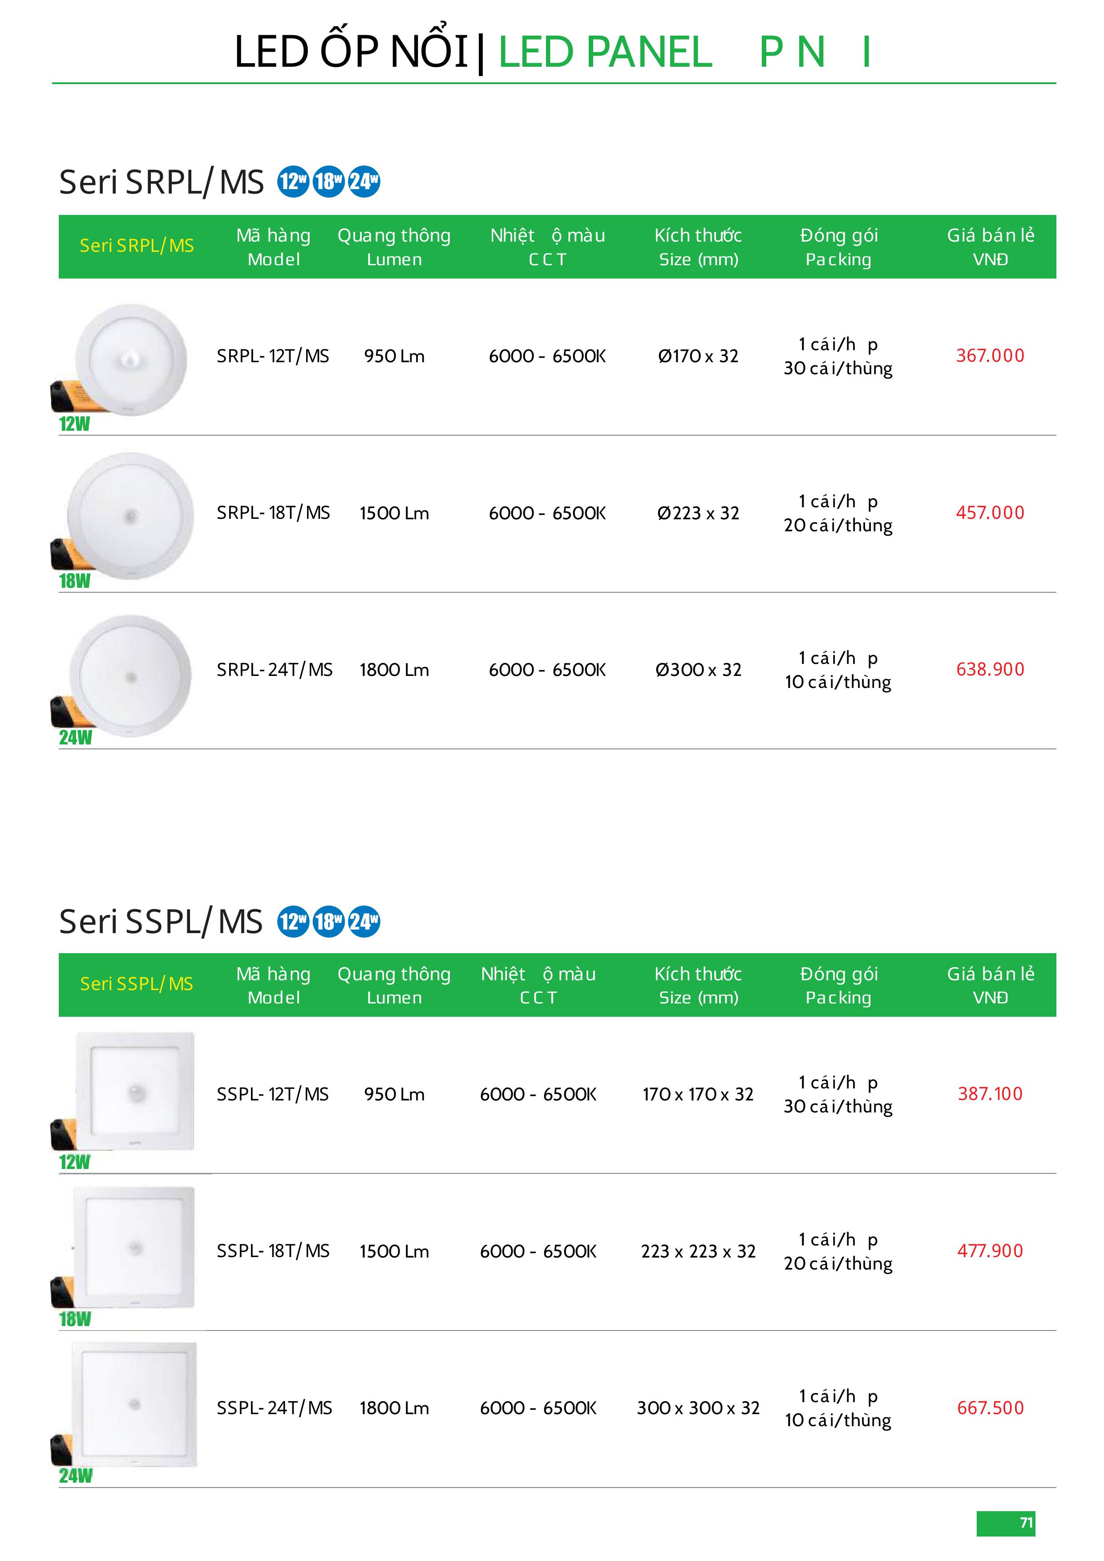1104x1561 pixels.
Task: Select the 18W badge beside Seri SSPL/MS heading
Action: 328,921
